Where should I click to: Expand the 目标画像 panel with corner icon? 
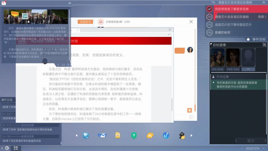pos(264,45)
